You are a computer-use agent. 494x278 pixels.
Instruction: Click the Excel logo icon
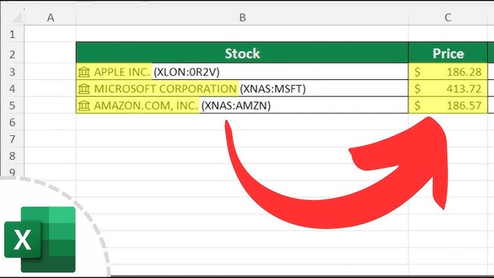point(40,240)
